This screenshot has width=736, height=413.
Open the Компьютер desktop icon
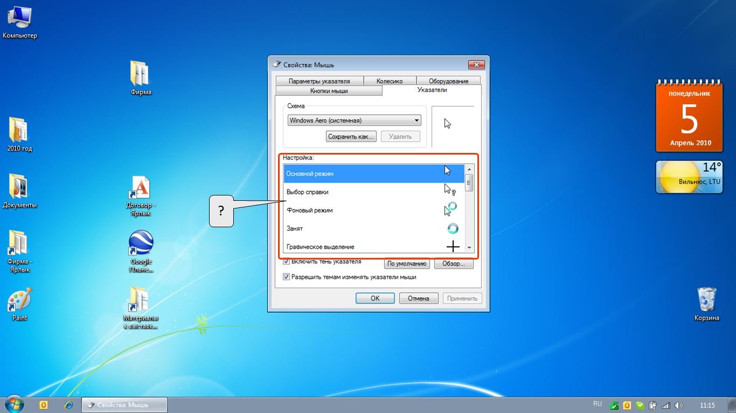[19, 19]
